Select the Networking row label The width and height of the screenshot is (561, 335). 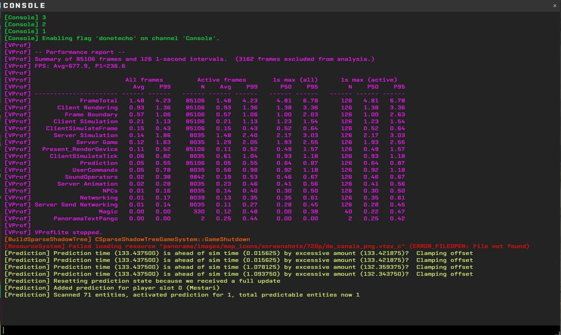click(99, 198)
